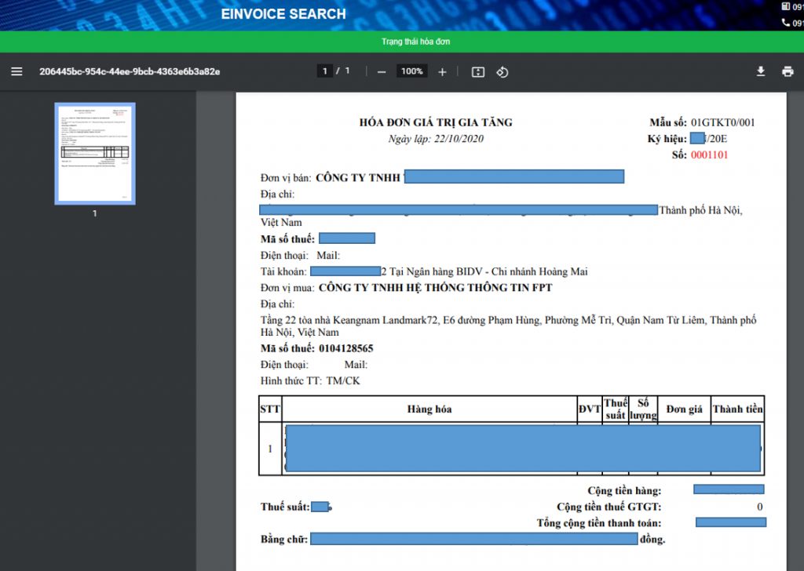Click the EINVOICE SEARCH header title
The width and height of the screenshot is (804, 571).
tap(283, 14)
